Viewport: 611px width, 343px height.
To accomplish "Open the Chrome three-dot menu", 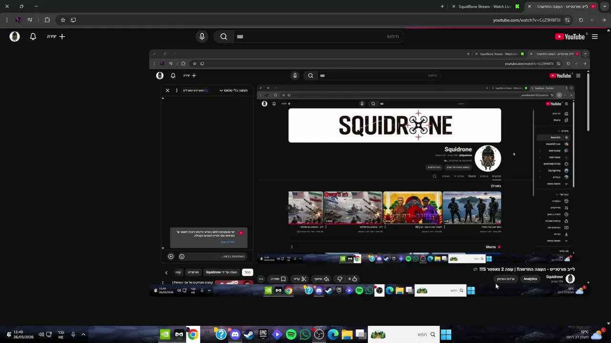I will point(7,20).
